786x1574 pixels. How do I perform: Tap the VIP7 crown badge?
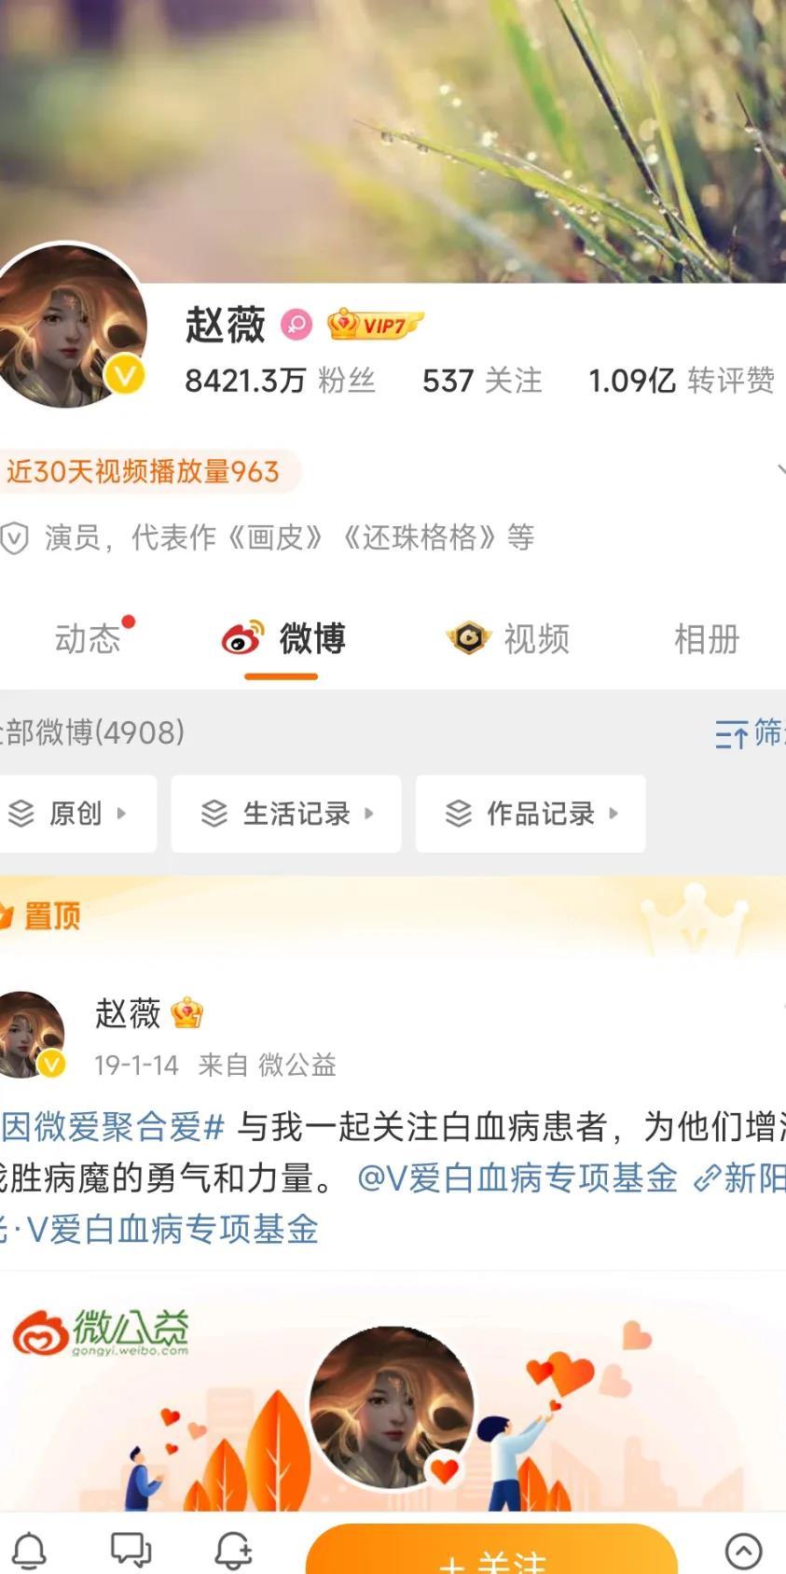[375, 324]
